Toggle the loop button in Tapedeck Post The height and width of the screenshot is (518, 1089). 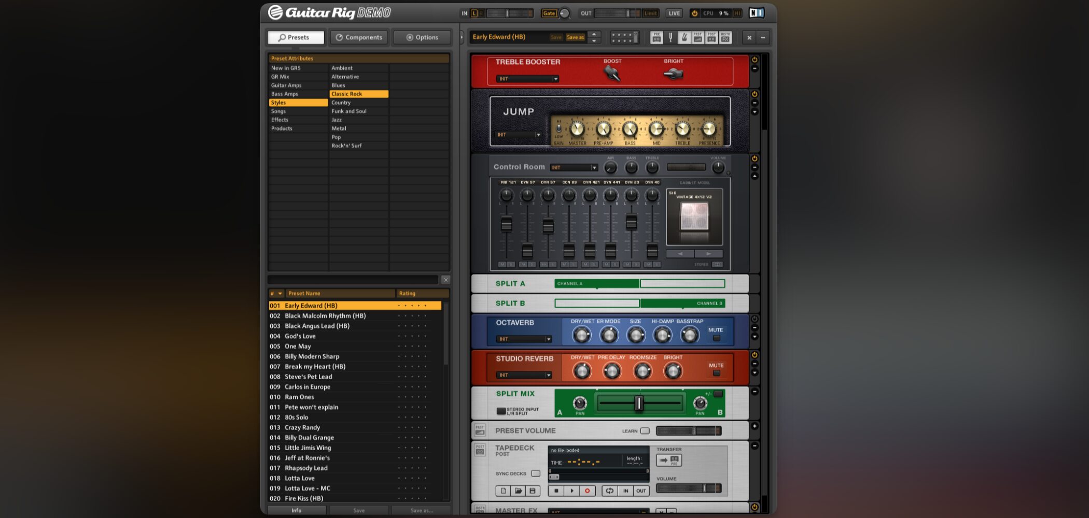pyautogui.click(x=610, y=491)
